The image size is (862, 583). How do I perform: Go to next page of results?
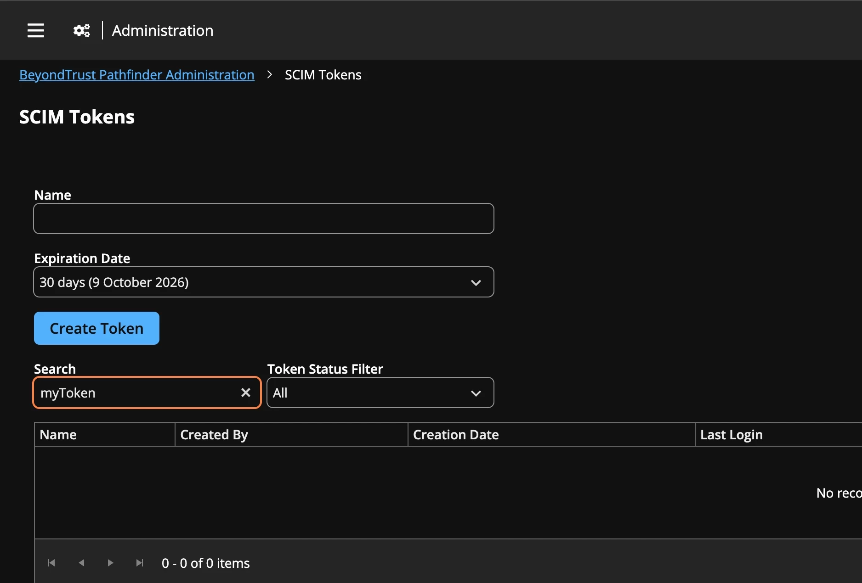click(110, 563)
